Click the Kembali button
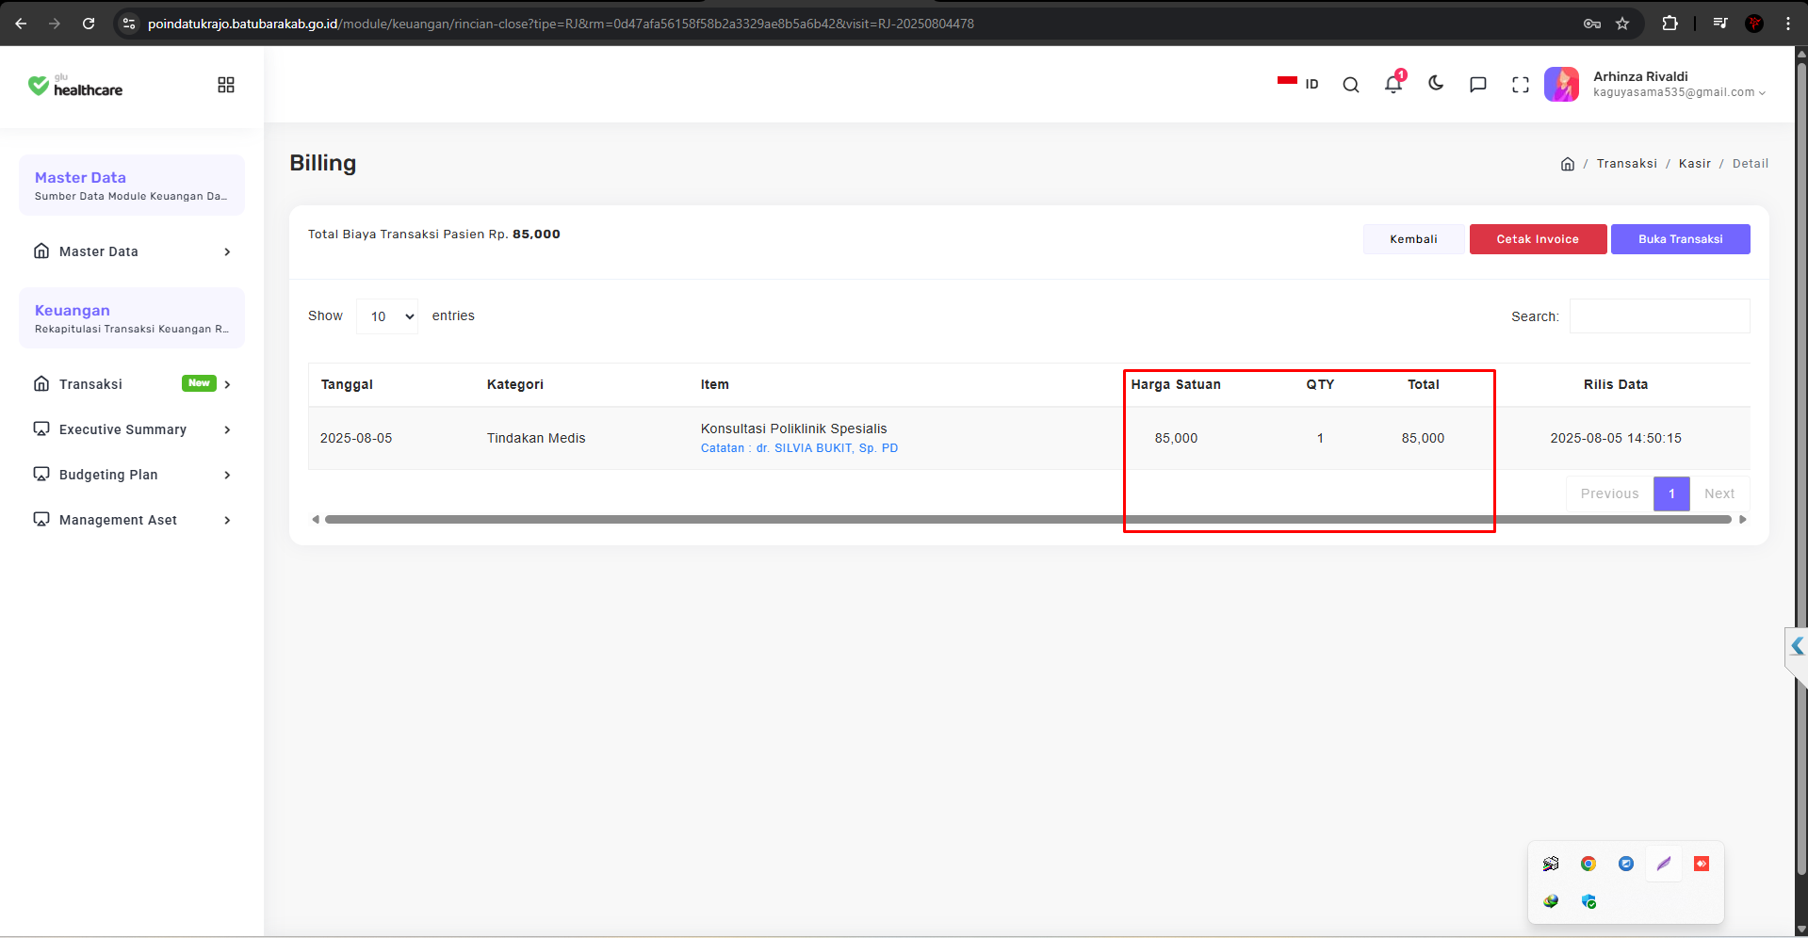Screen dimensions: 1808x938 pyautogui.click(x=1413, y=239)
